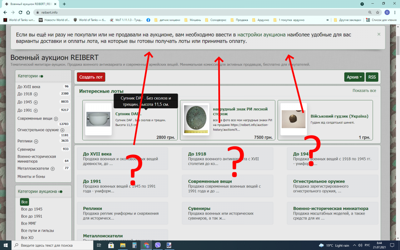
Task: Open the Google profile avatar menu
Action: tap(387, 12)
